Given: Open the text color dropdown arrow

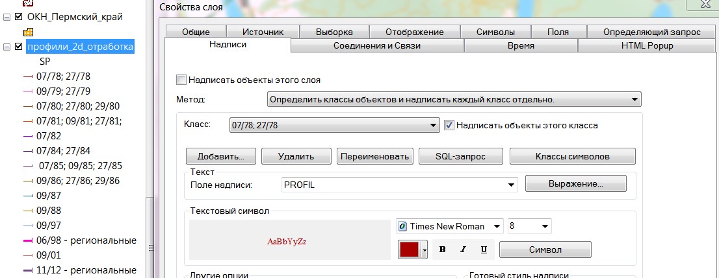Looking at the screenshot, I should coord(425,249).
